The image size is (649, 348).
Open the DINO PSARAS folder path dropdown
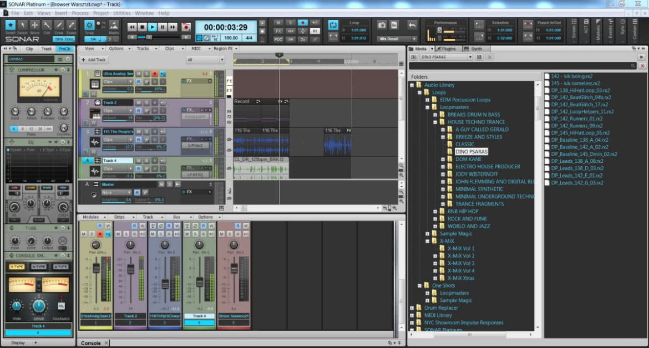tap(446, 57)
